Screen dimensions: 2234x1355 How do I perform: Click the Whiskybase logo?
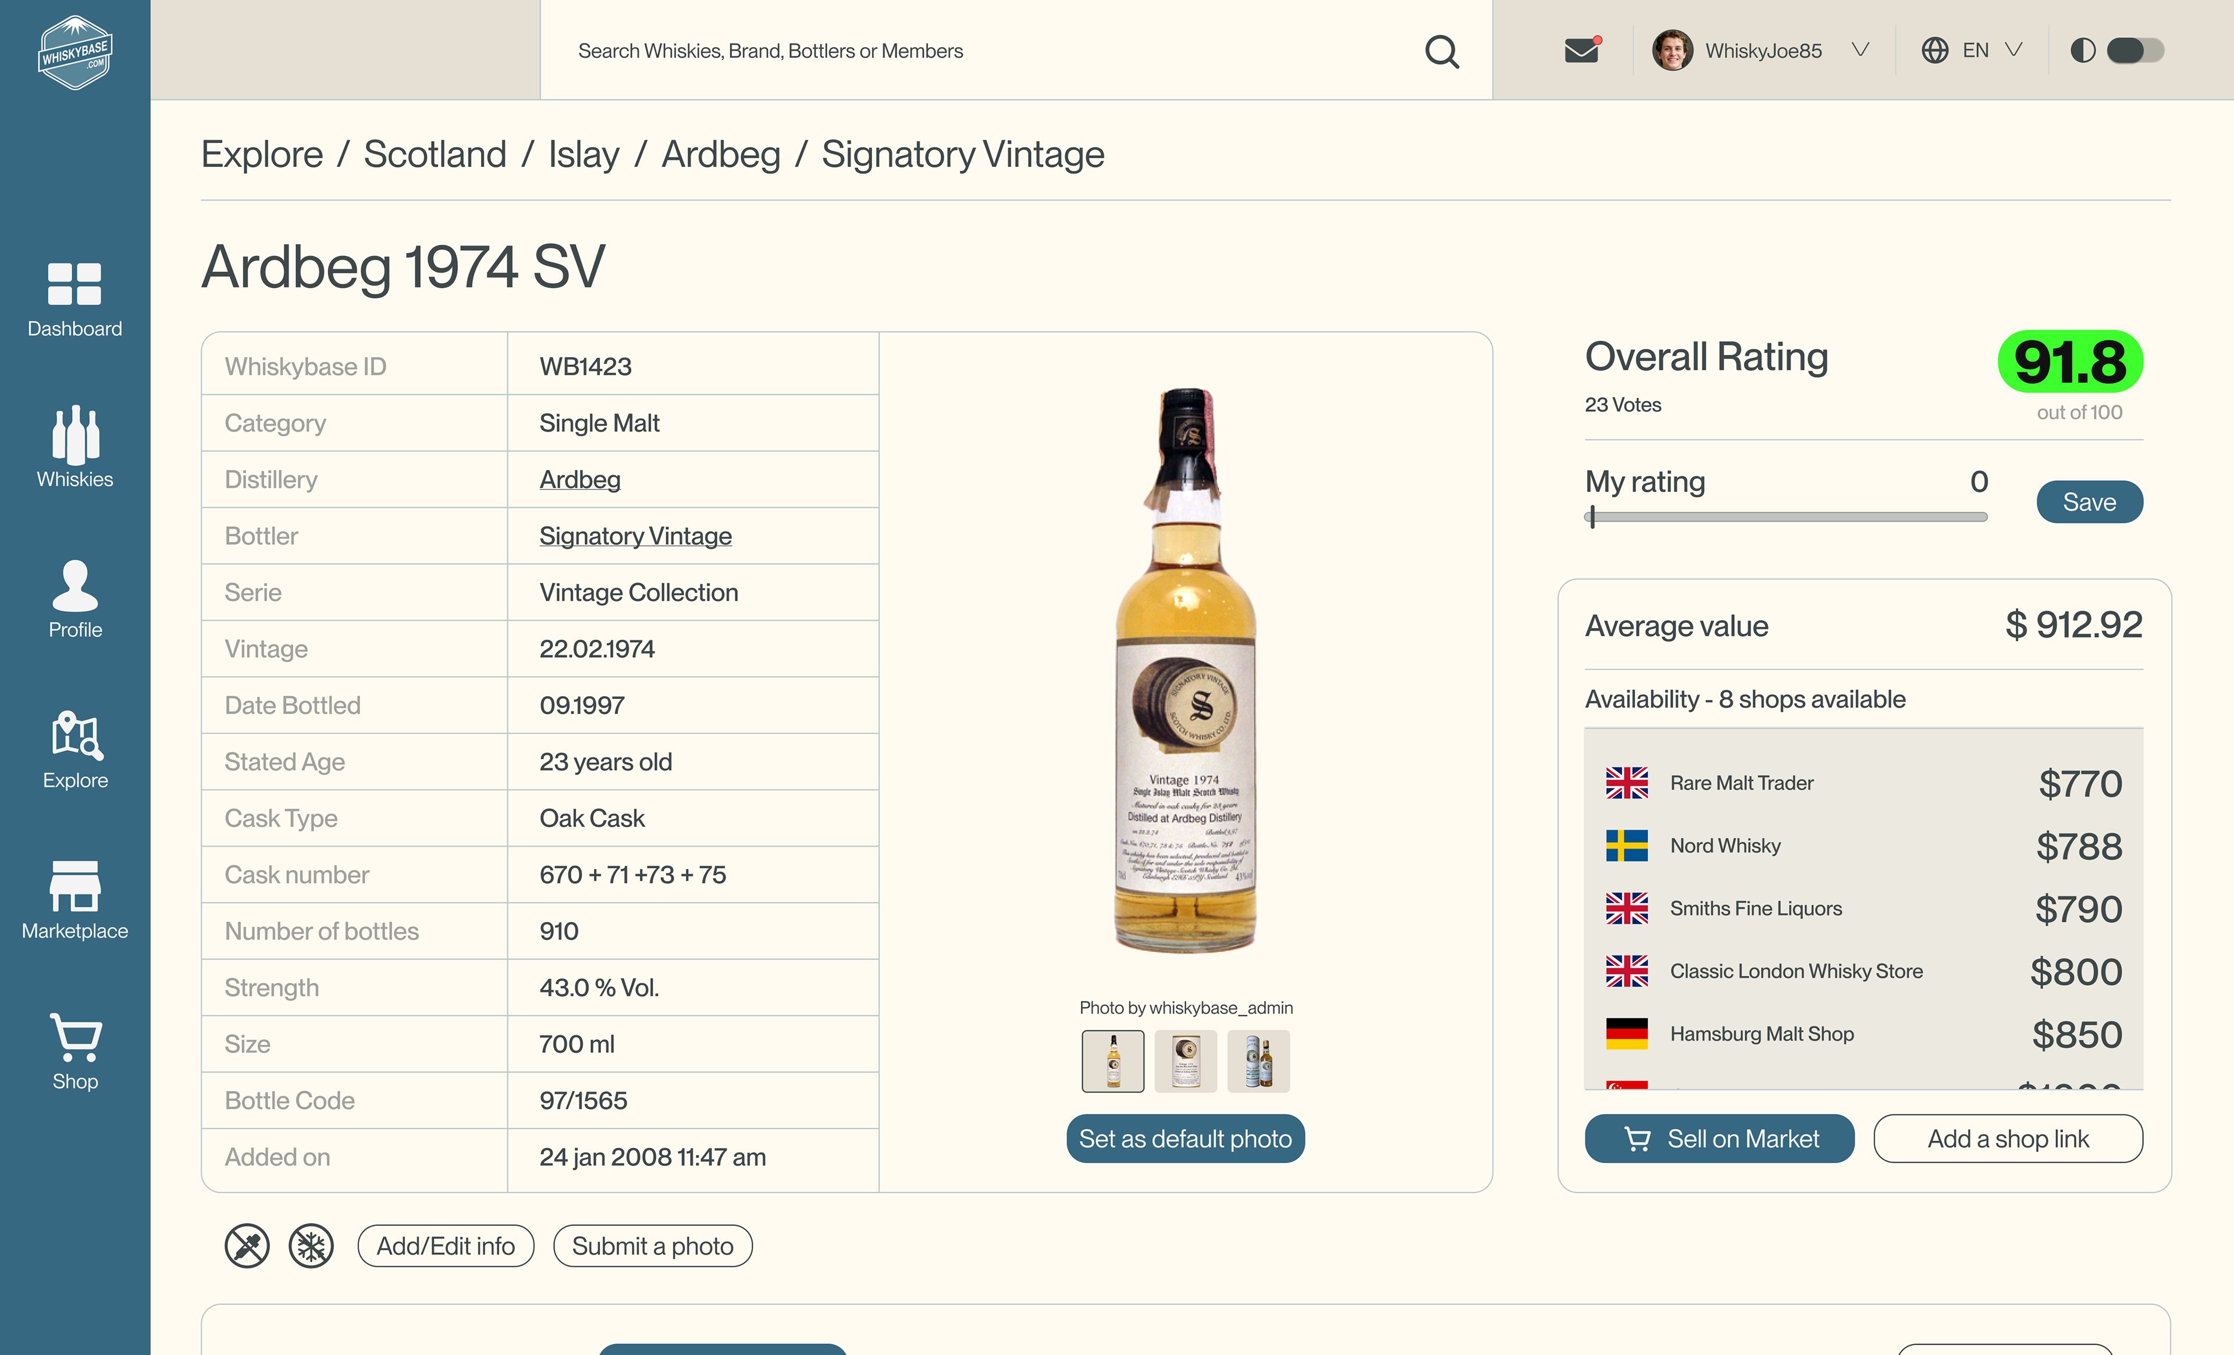(74, 52)
